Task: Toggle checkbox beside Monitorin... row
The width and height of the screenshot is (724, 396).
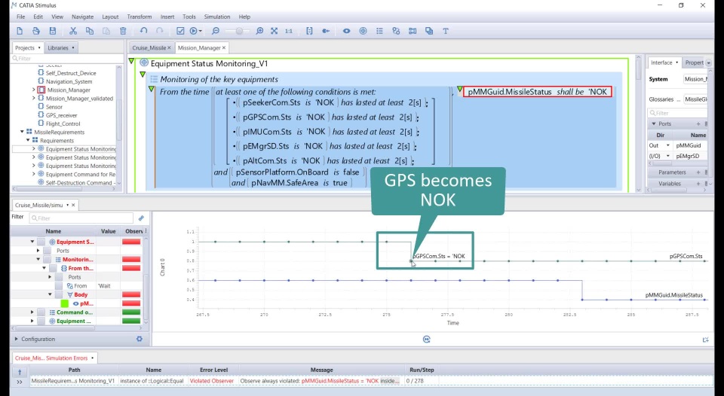Action: 47,260
